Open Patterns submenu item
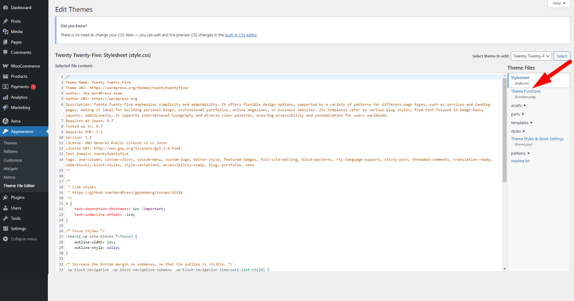Image resolution: width=574 pixels, height=301 pixels. [11, 151]
